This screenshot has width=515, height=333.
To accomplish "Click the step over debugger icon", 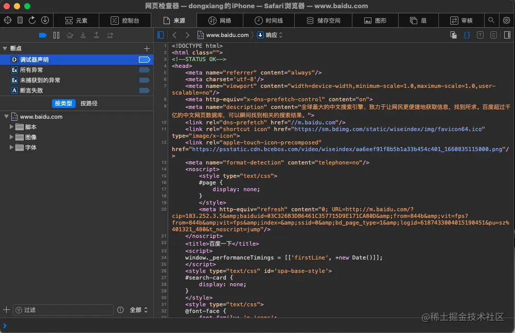I will click(x=70, y=35).
